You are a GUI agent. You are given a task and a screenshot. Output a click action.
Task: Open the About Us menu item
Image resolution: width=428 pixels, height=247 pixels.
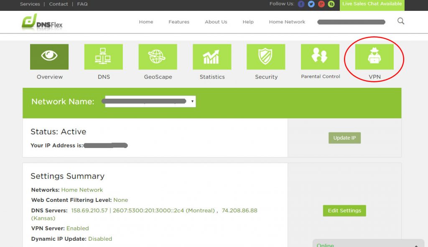pos(216,22)
